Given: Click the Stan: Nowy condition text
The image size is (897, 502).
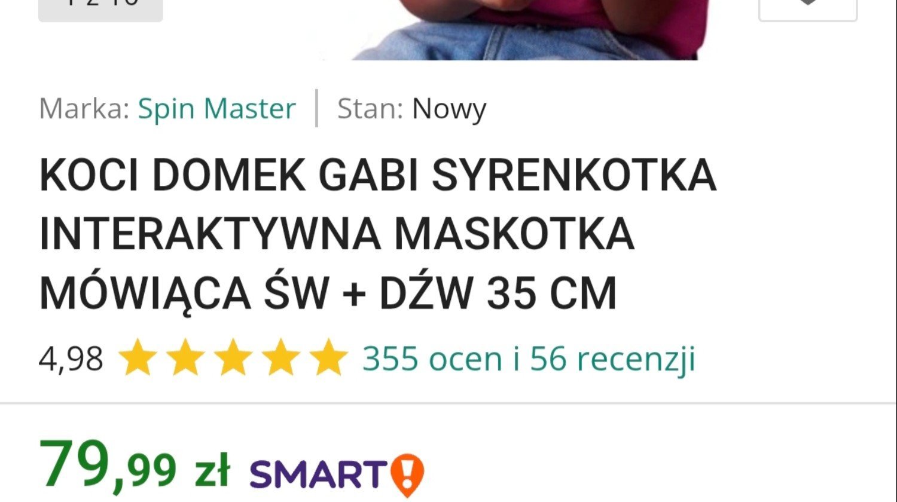Looking at the screenshot, I should pos(411,109).
